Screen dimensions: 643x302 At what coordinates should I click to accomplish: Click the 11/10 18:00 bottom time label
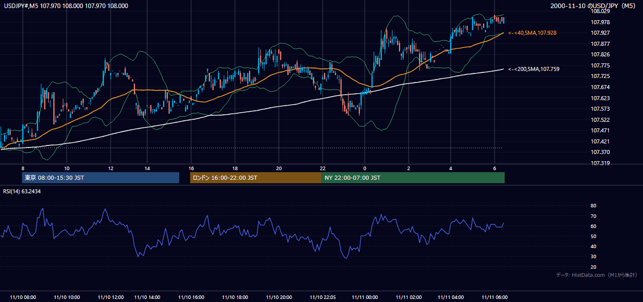pyautogui.click(x=235, y=297)
